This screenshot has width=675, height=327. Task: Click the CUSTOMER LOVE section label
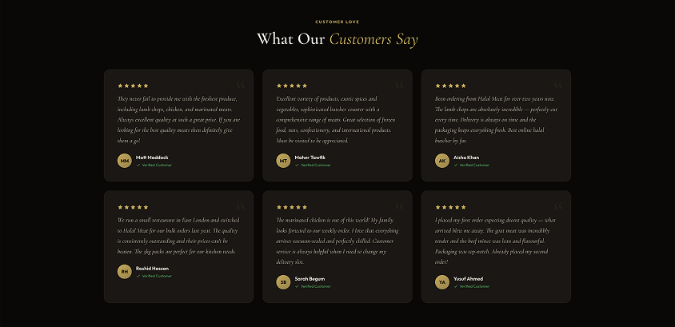(x=337, y=22)
